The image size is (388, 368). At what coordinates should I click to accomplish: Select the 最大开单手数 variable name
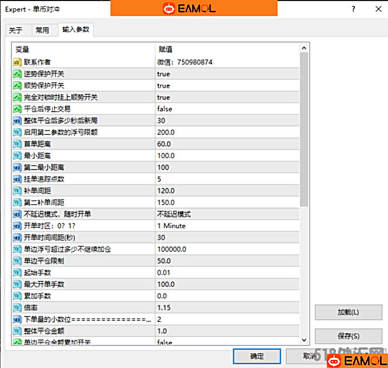click(x=44, y=284)
